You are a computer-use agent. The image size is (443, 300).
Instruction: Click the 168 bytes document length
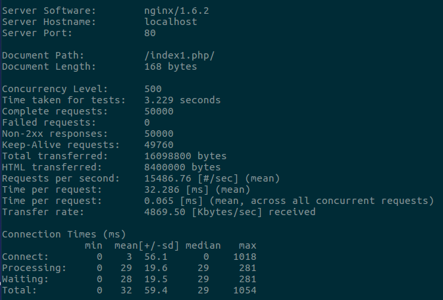pos(170,66)
